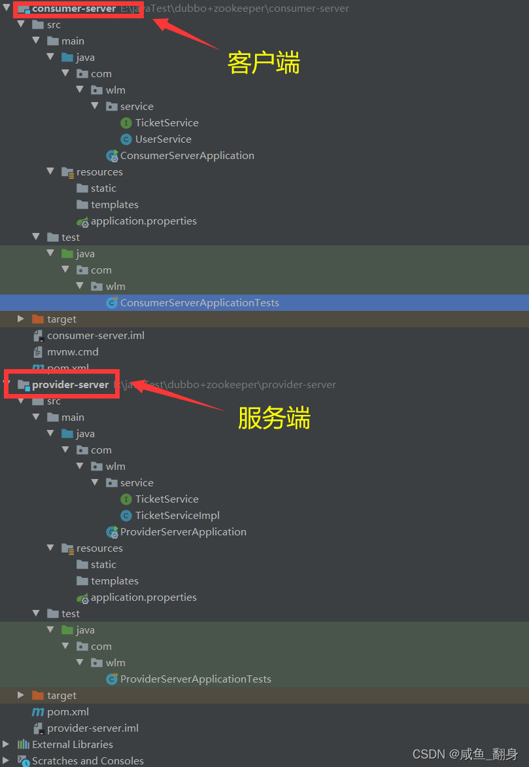This screenshot has width=529, height=767.
Task: Click TicketService interface icon in consumer-server
Action: pos(126,123)
